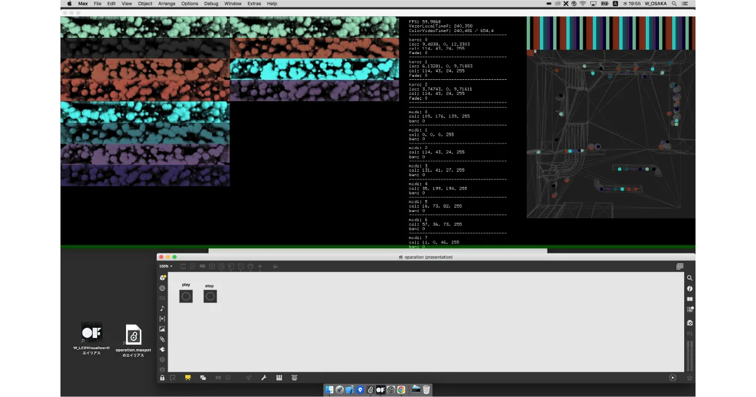Open the Extras menu

[x=254, y=4]
